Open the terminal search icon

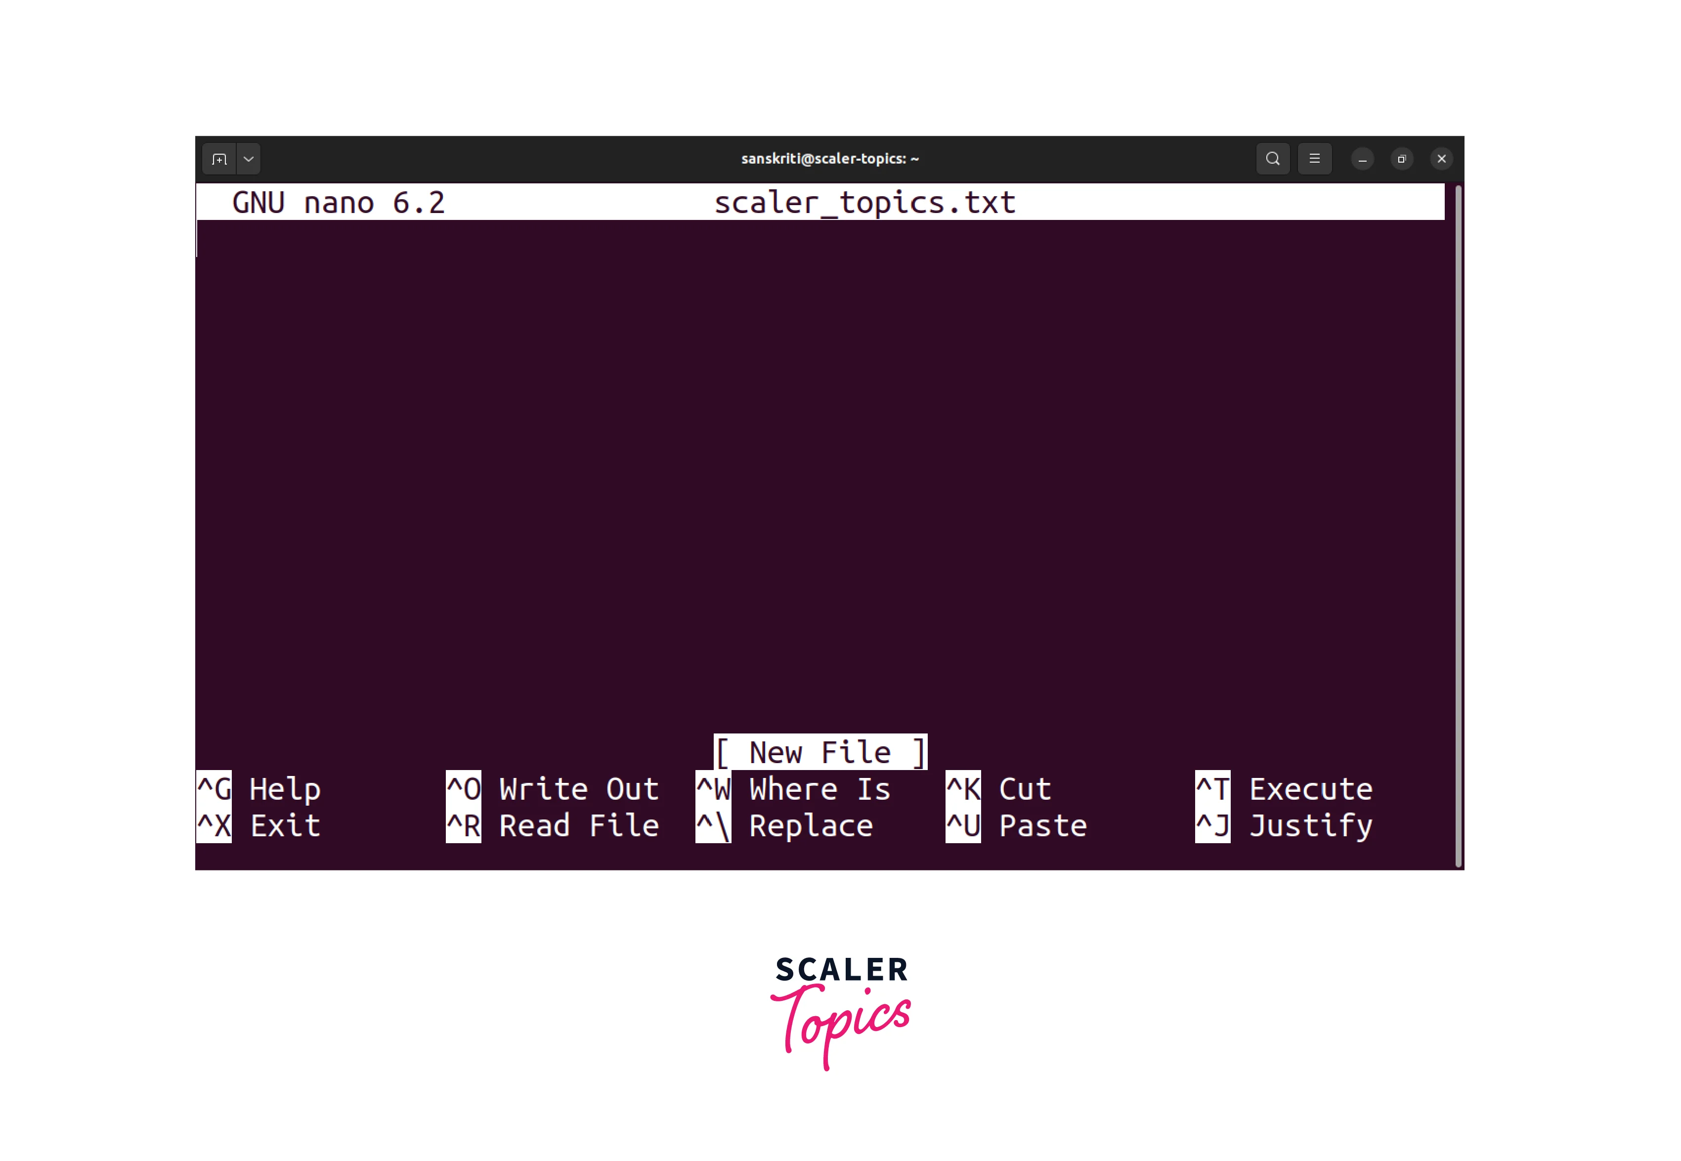click(x=1272, y=159)
